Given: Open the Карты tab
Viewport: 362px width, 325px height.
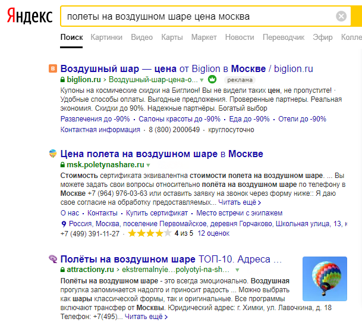Looking at the screenshot, I should pyautogui.click(x=172, y=37).
